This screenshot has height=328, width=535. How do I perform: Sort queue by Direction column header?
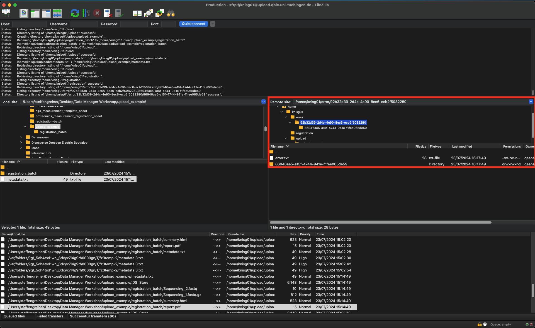coord(217,234)
